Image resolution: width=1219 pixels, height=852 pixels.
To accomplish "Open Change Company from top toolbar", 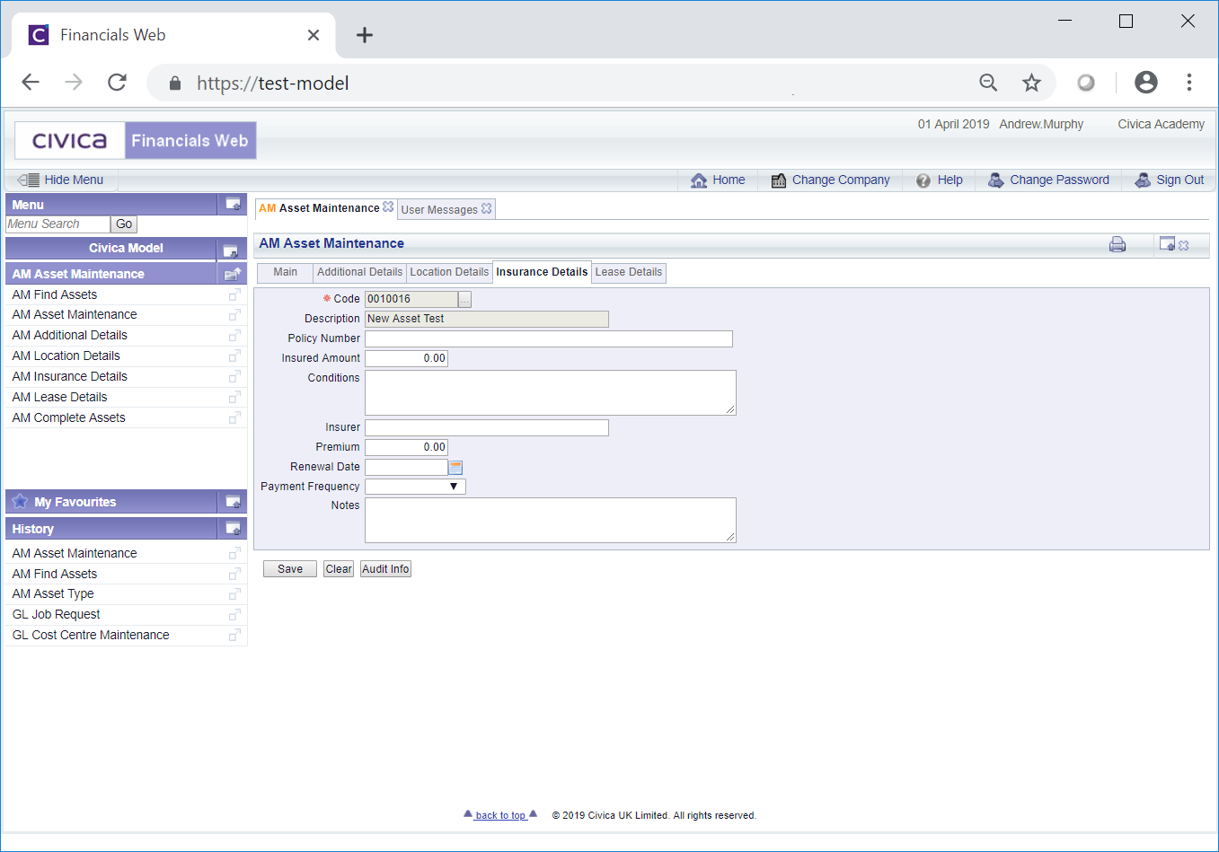I will pyautogui.click(x=830, y=180).
